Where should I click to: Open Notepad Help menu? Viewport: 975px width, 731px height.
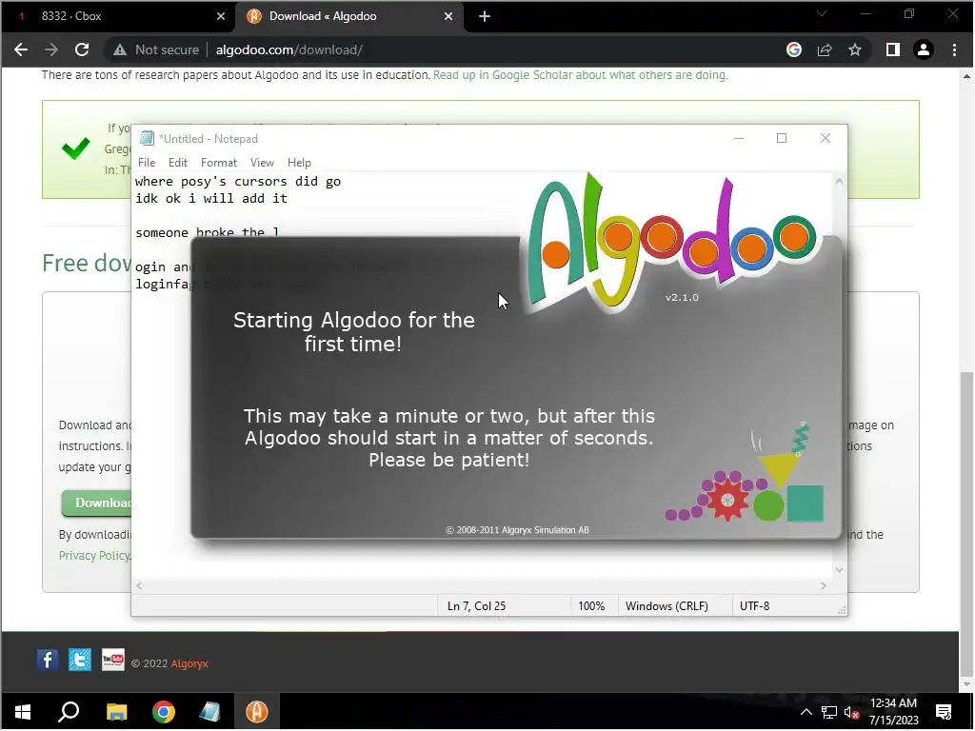pyautogui.click(x=299, y=163)
